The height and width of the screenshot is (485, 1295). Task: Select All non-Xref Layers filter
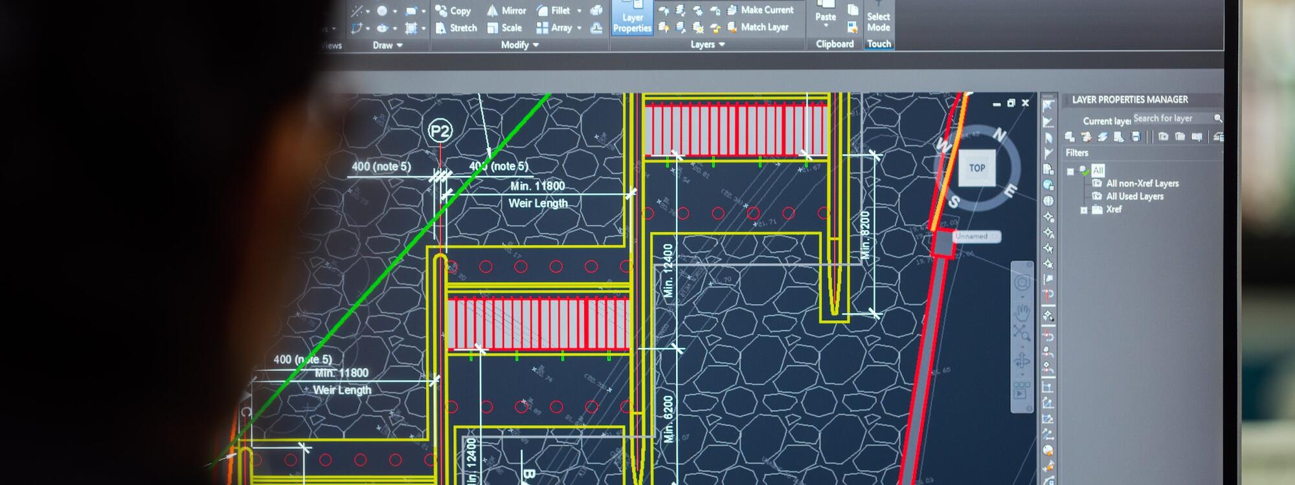tap(1142, 184)
